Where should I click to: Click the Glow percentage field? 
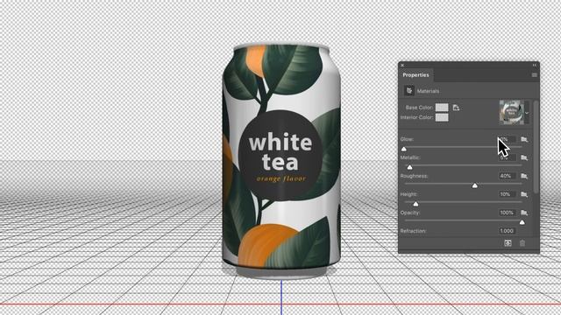507,139
